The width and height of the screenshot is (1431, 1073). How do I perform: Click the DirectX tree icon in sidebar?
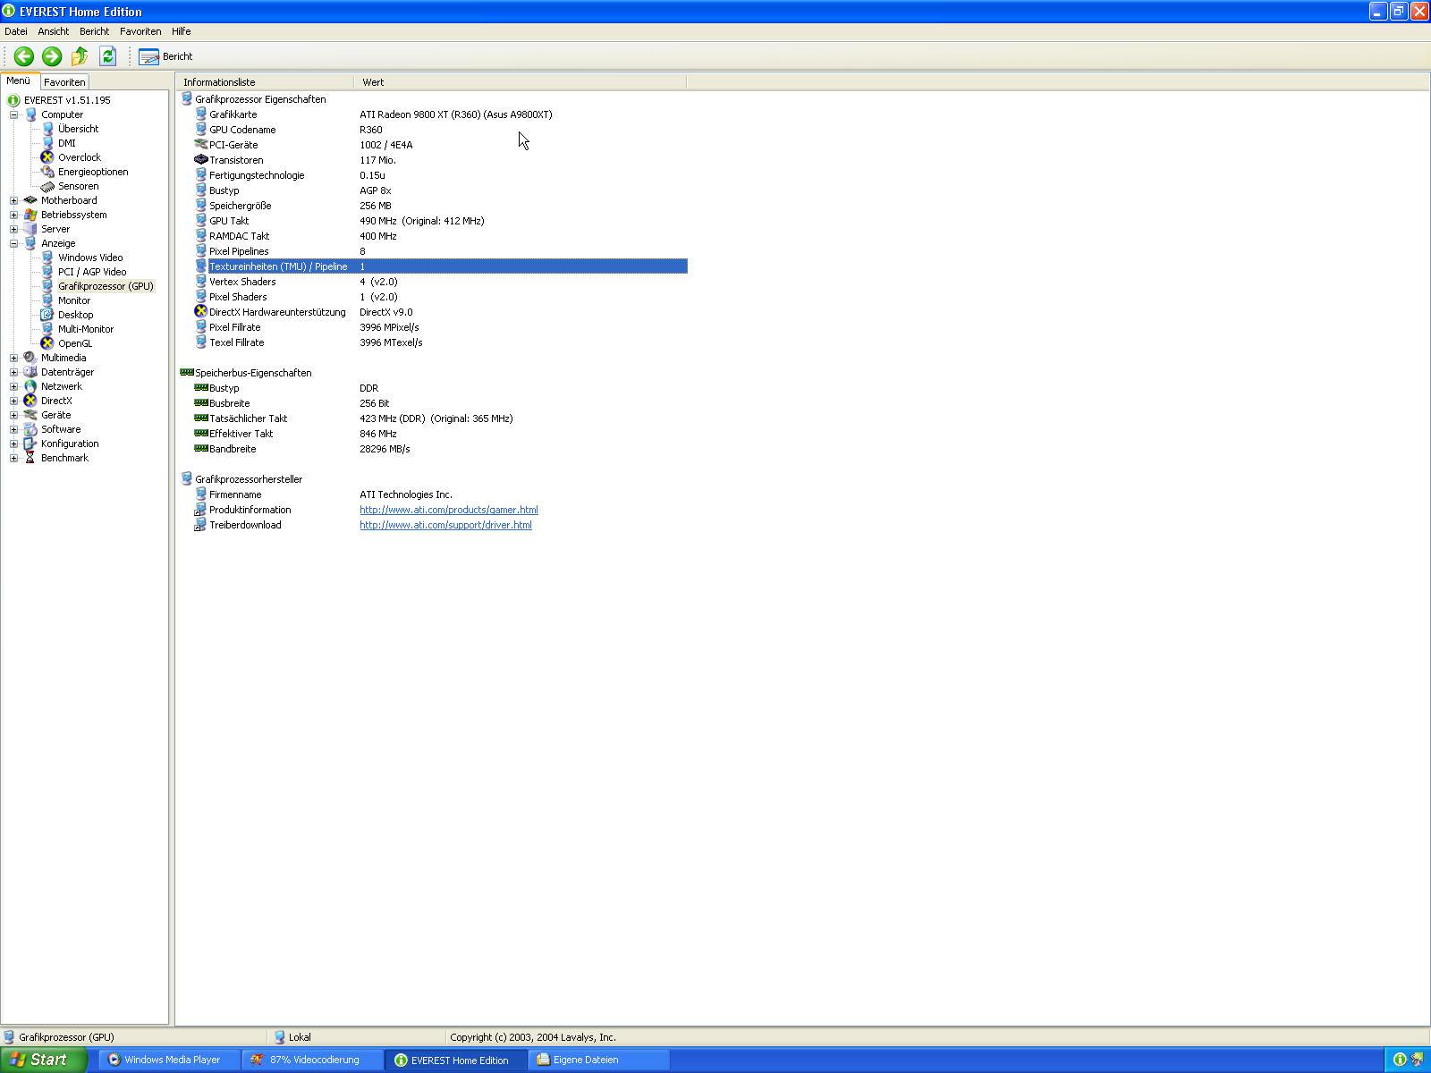tap(30, 401)
